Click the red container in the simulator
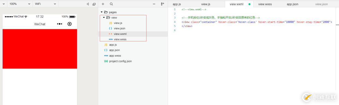This screenshot has height=105, width=339. 40,49
